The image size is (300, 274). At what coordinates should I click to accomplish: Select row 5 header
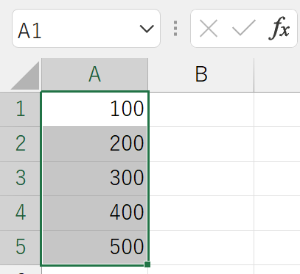click(x=20, y=247)
